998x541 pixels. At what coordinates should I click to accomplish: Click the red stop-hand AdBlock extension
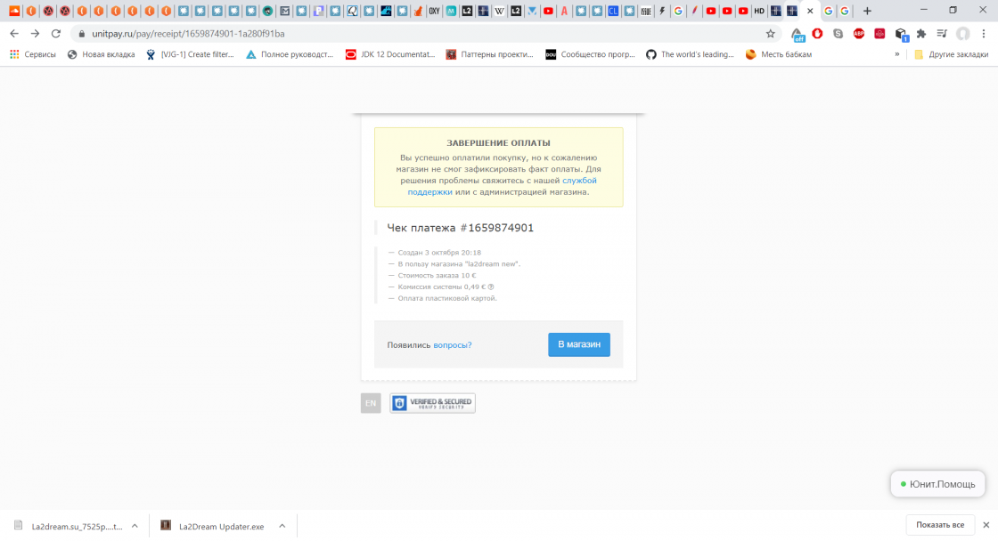click(x=817, y=34)
